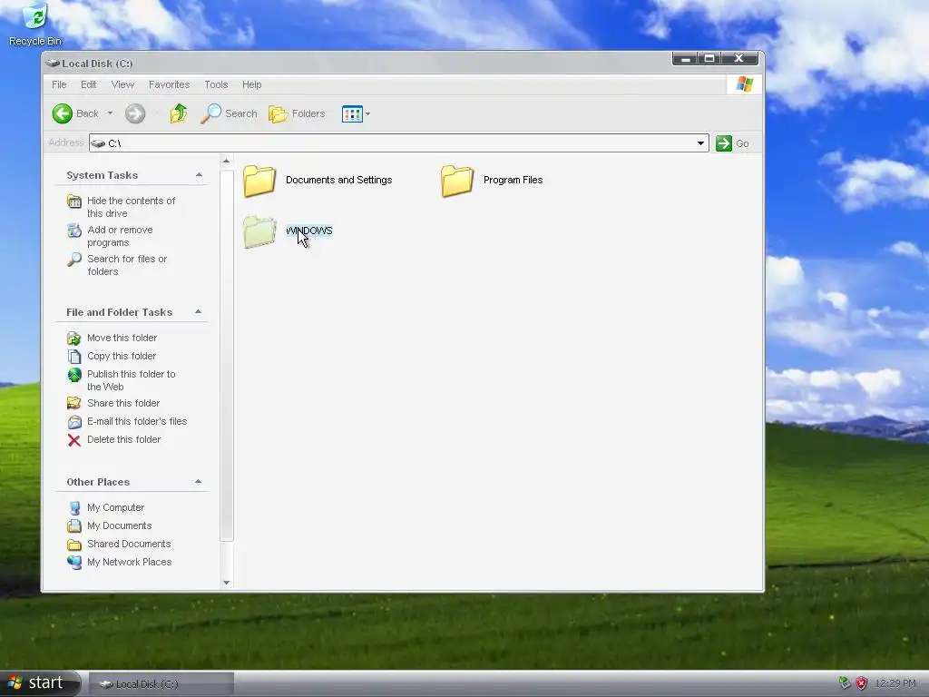Click the greyed Forward arrow icon
The image size is (929, 697).
point(135,113)
